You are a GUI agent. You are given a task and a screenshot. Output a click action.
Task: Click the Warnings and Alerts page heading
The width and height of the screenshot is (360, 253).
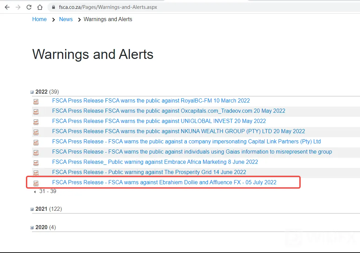click(93, 54)
